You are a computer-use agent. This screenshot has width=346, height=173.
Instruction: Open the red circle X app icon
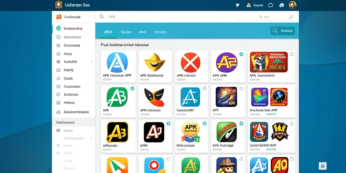pos(191,63)
